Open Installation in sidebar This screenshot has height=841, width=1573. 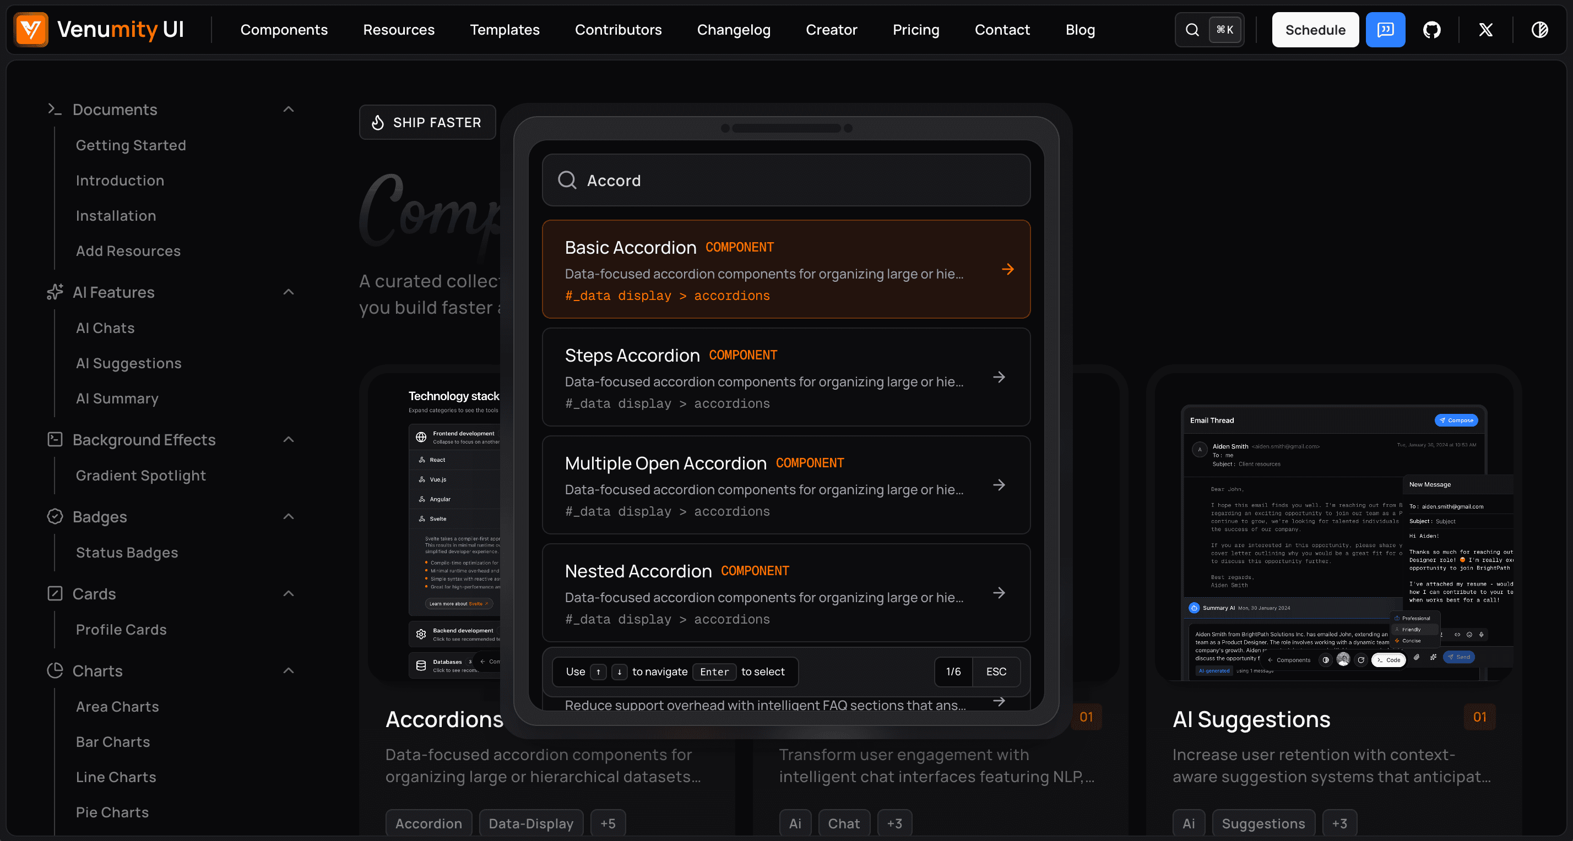pos(116,216)
